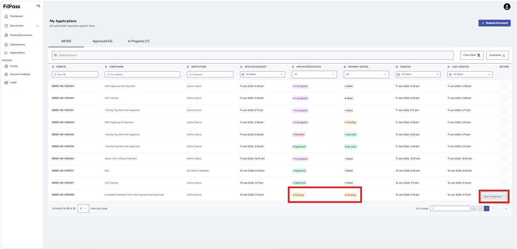Screen dimensions: 517x249
Task: Switch to the Approved (4) tab
Action: click(103, 41)
